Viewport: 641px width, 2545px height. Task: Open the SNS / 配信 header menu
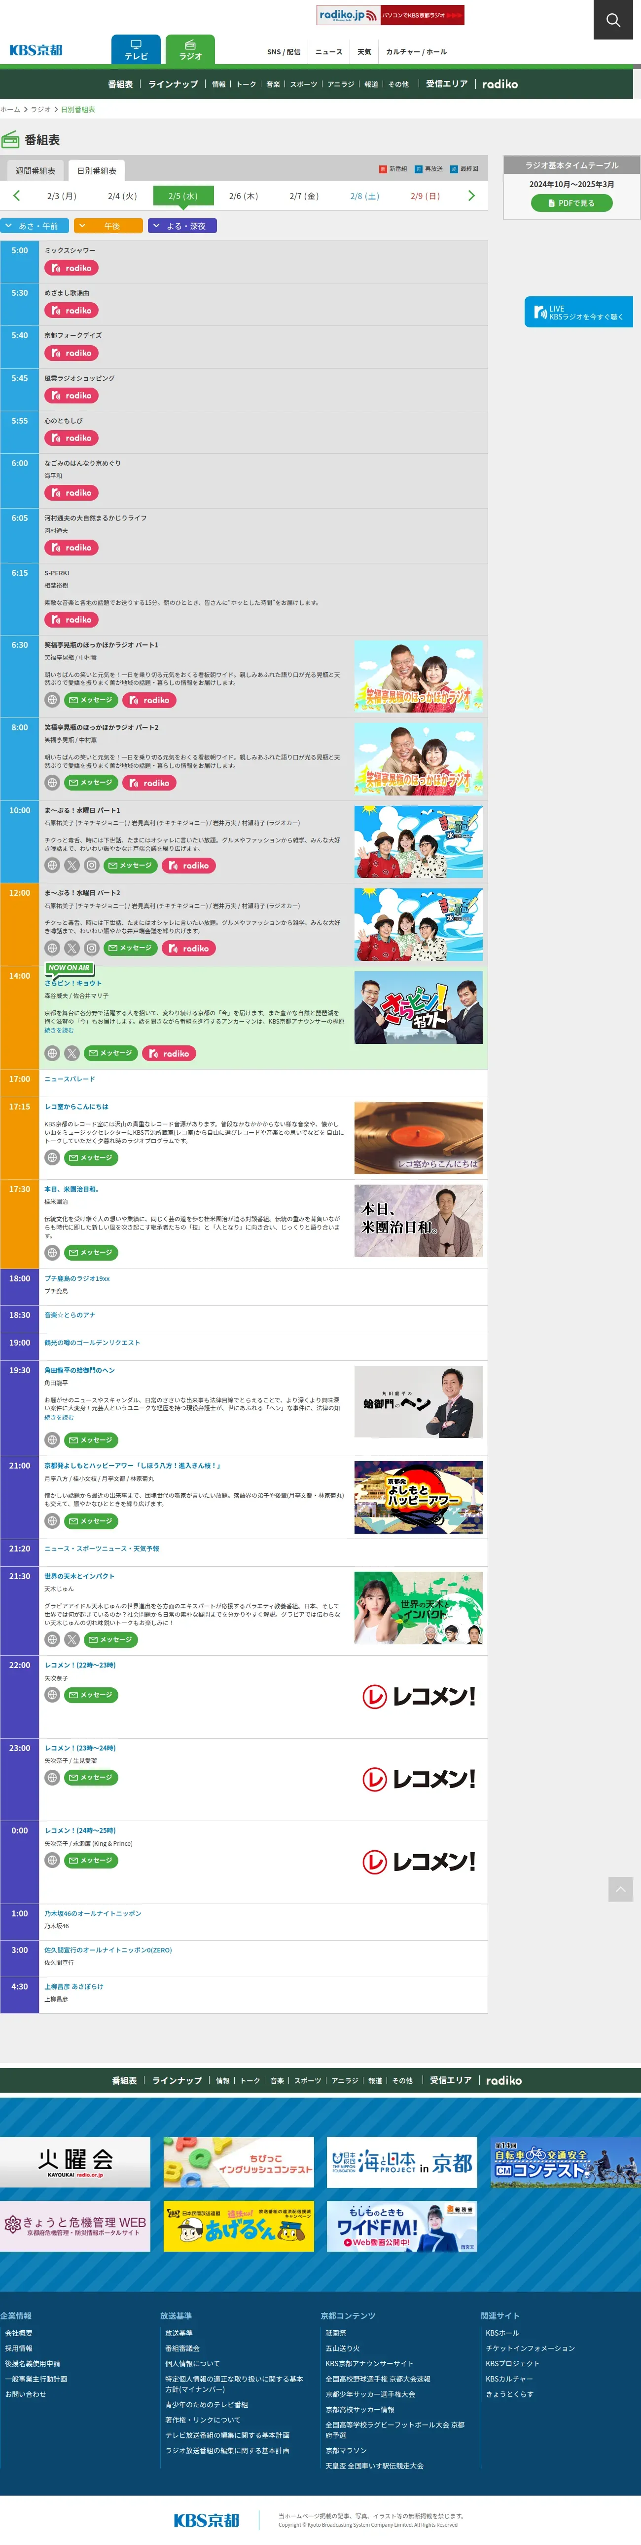tap(284, 52)
